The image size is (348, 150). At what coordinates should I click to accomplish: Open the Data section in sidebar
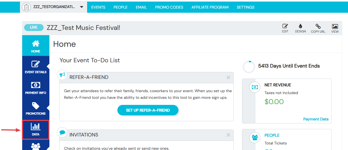tap(36, 130)
